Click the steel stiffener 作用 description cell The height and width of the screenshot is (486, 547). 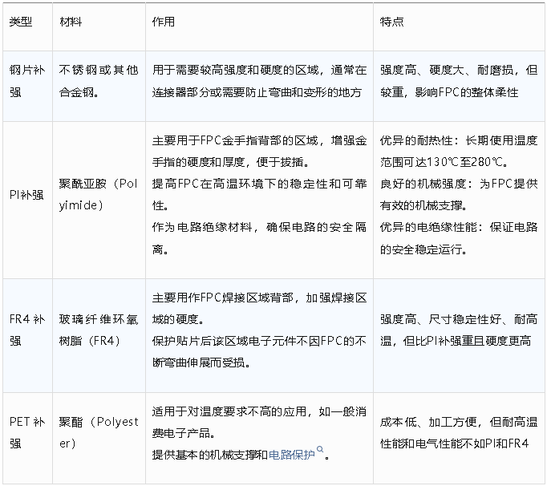258,81
